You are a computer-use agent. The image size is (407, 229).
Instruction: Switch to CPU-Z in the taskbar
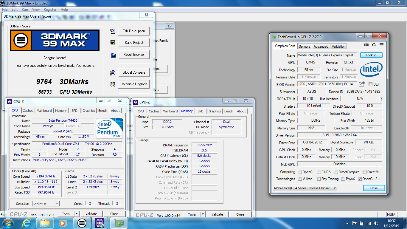(100, 223)
